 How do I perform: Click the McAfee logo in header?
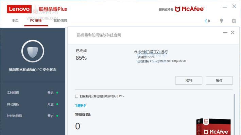189,9
